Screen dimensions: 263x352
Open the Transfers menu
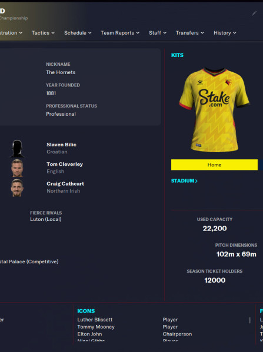189,33
